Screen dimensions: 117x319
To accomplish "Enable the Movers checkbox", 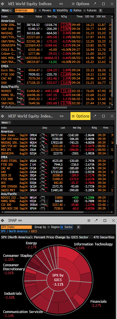I will point(40,10).
